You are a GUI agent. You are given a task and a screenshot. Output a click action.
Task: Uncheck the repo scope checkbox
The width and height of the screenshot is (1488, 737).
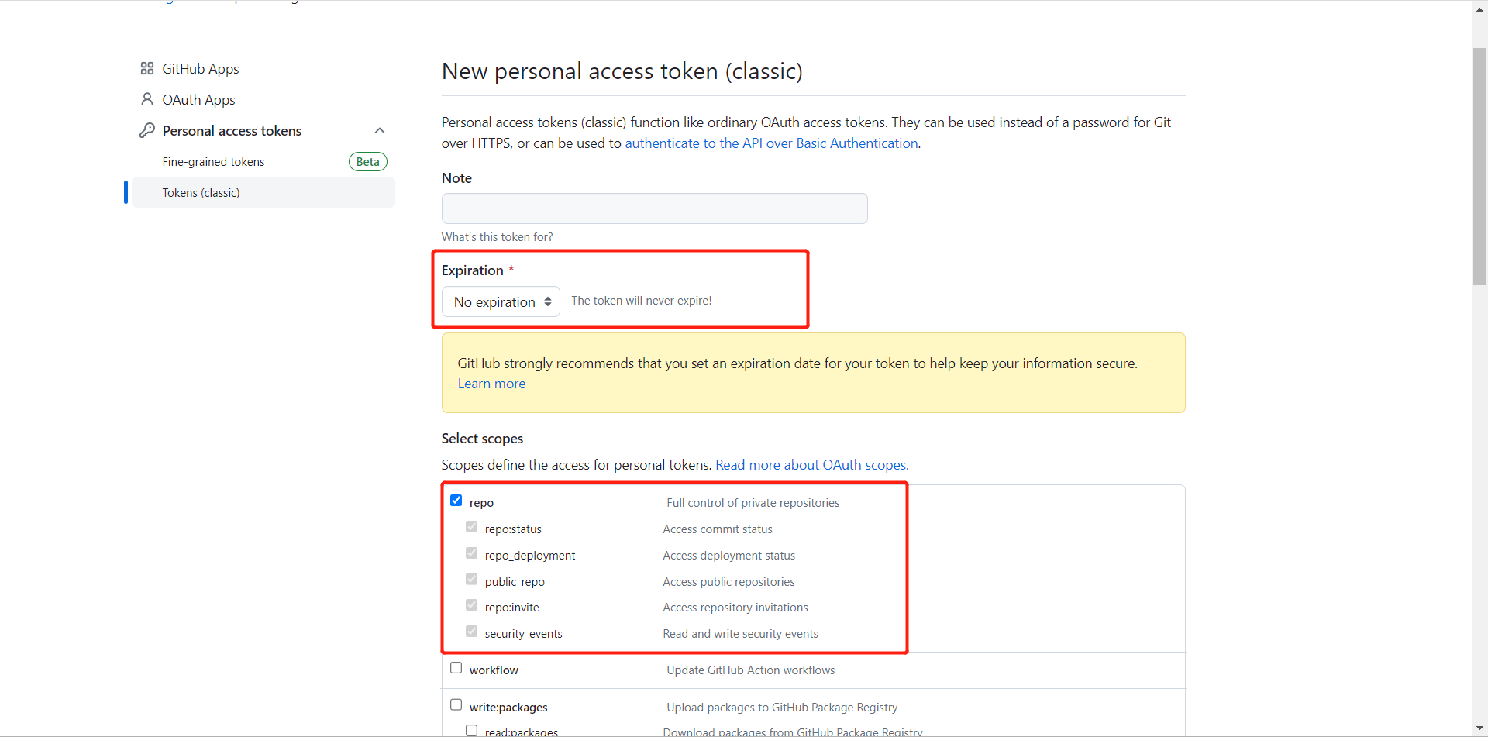[x=456, y=501]
